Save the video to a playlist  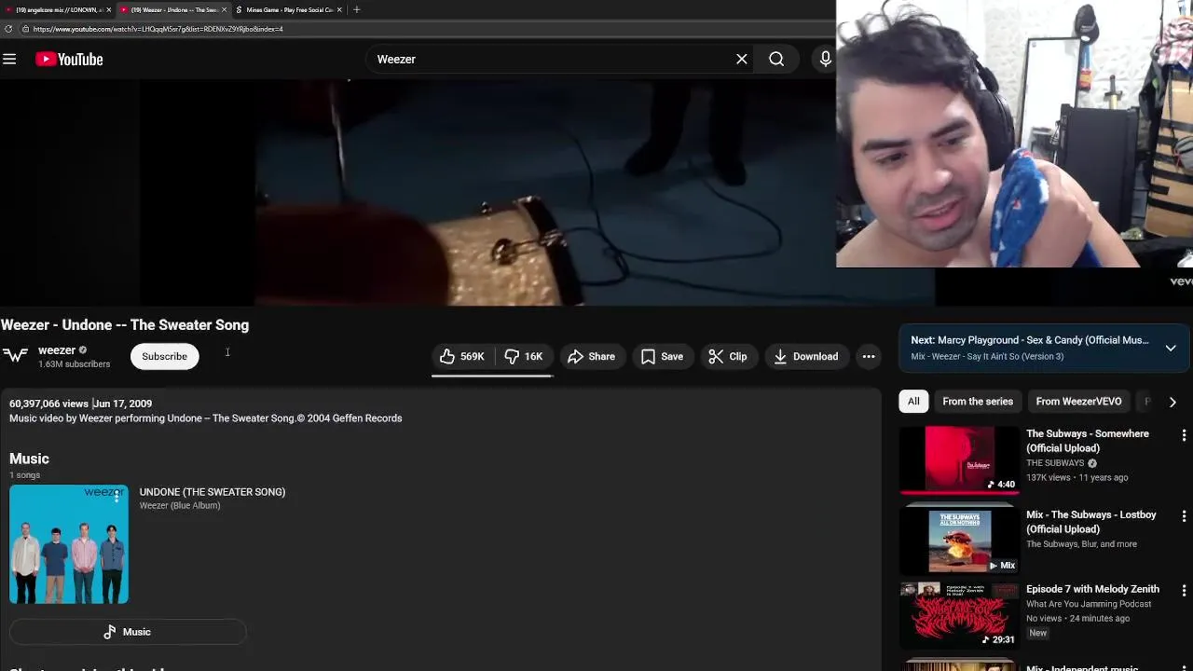(663, 356)
